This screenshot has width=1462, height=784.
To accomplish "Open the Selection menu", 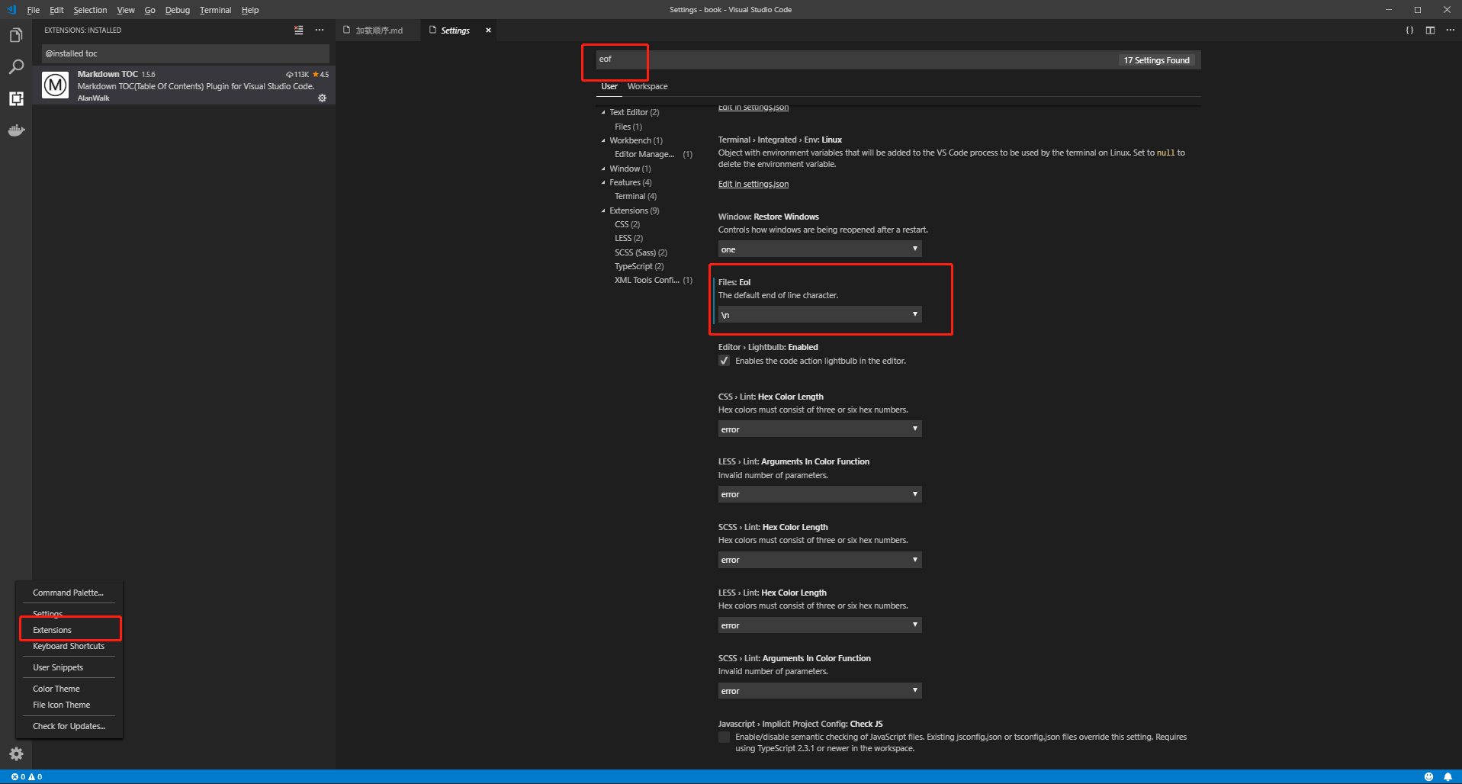I will pyautogui.click(x=90, y=10).
